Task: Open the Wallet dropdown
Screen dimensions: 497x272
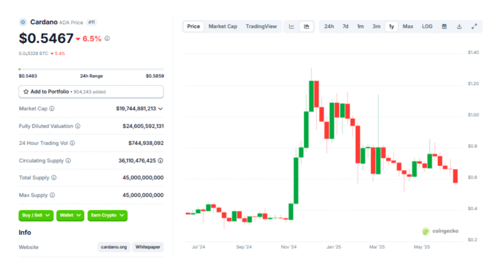Action: tap(70, 215)
